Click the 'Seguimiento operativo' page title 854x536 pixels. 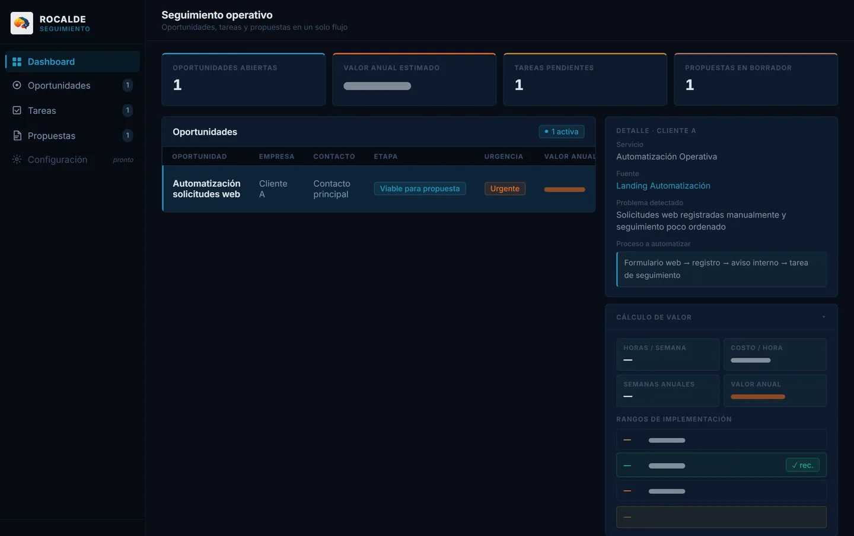point(217,15)
